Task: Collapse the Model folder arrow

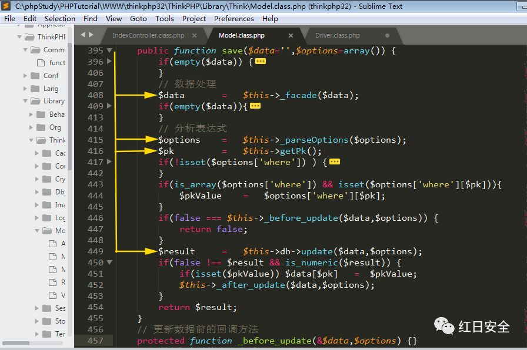Action: pos(37,231)
